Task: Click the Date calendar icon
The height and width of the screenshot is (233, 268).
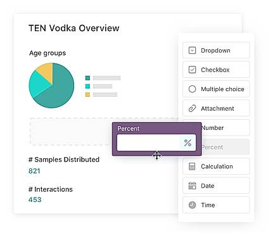Action: click(x=192, y=186)
